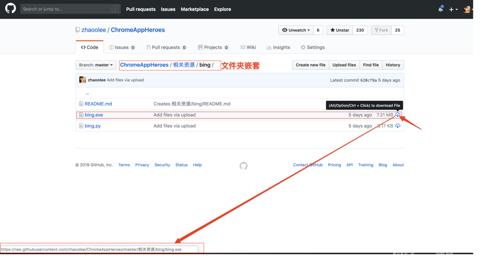
Task: Switch to the Issues tab
Action: click(x=122, y=47)
